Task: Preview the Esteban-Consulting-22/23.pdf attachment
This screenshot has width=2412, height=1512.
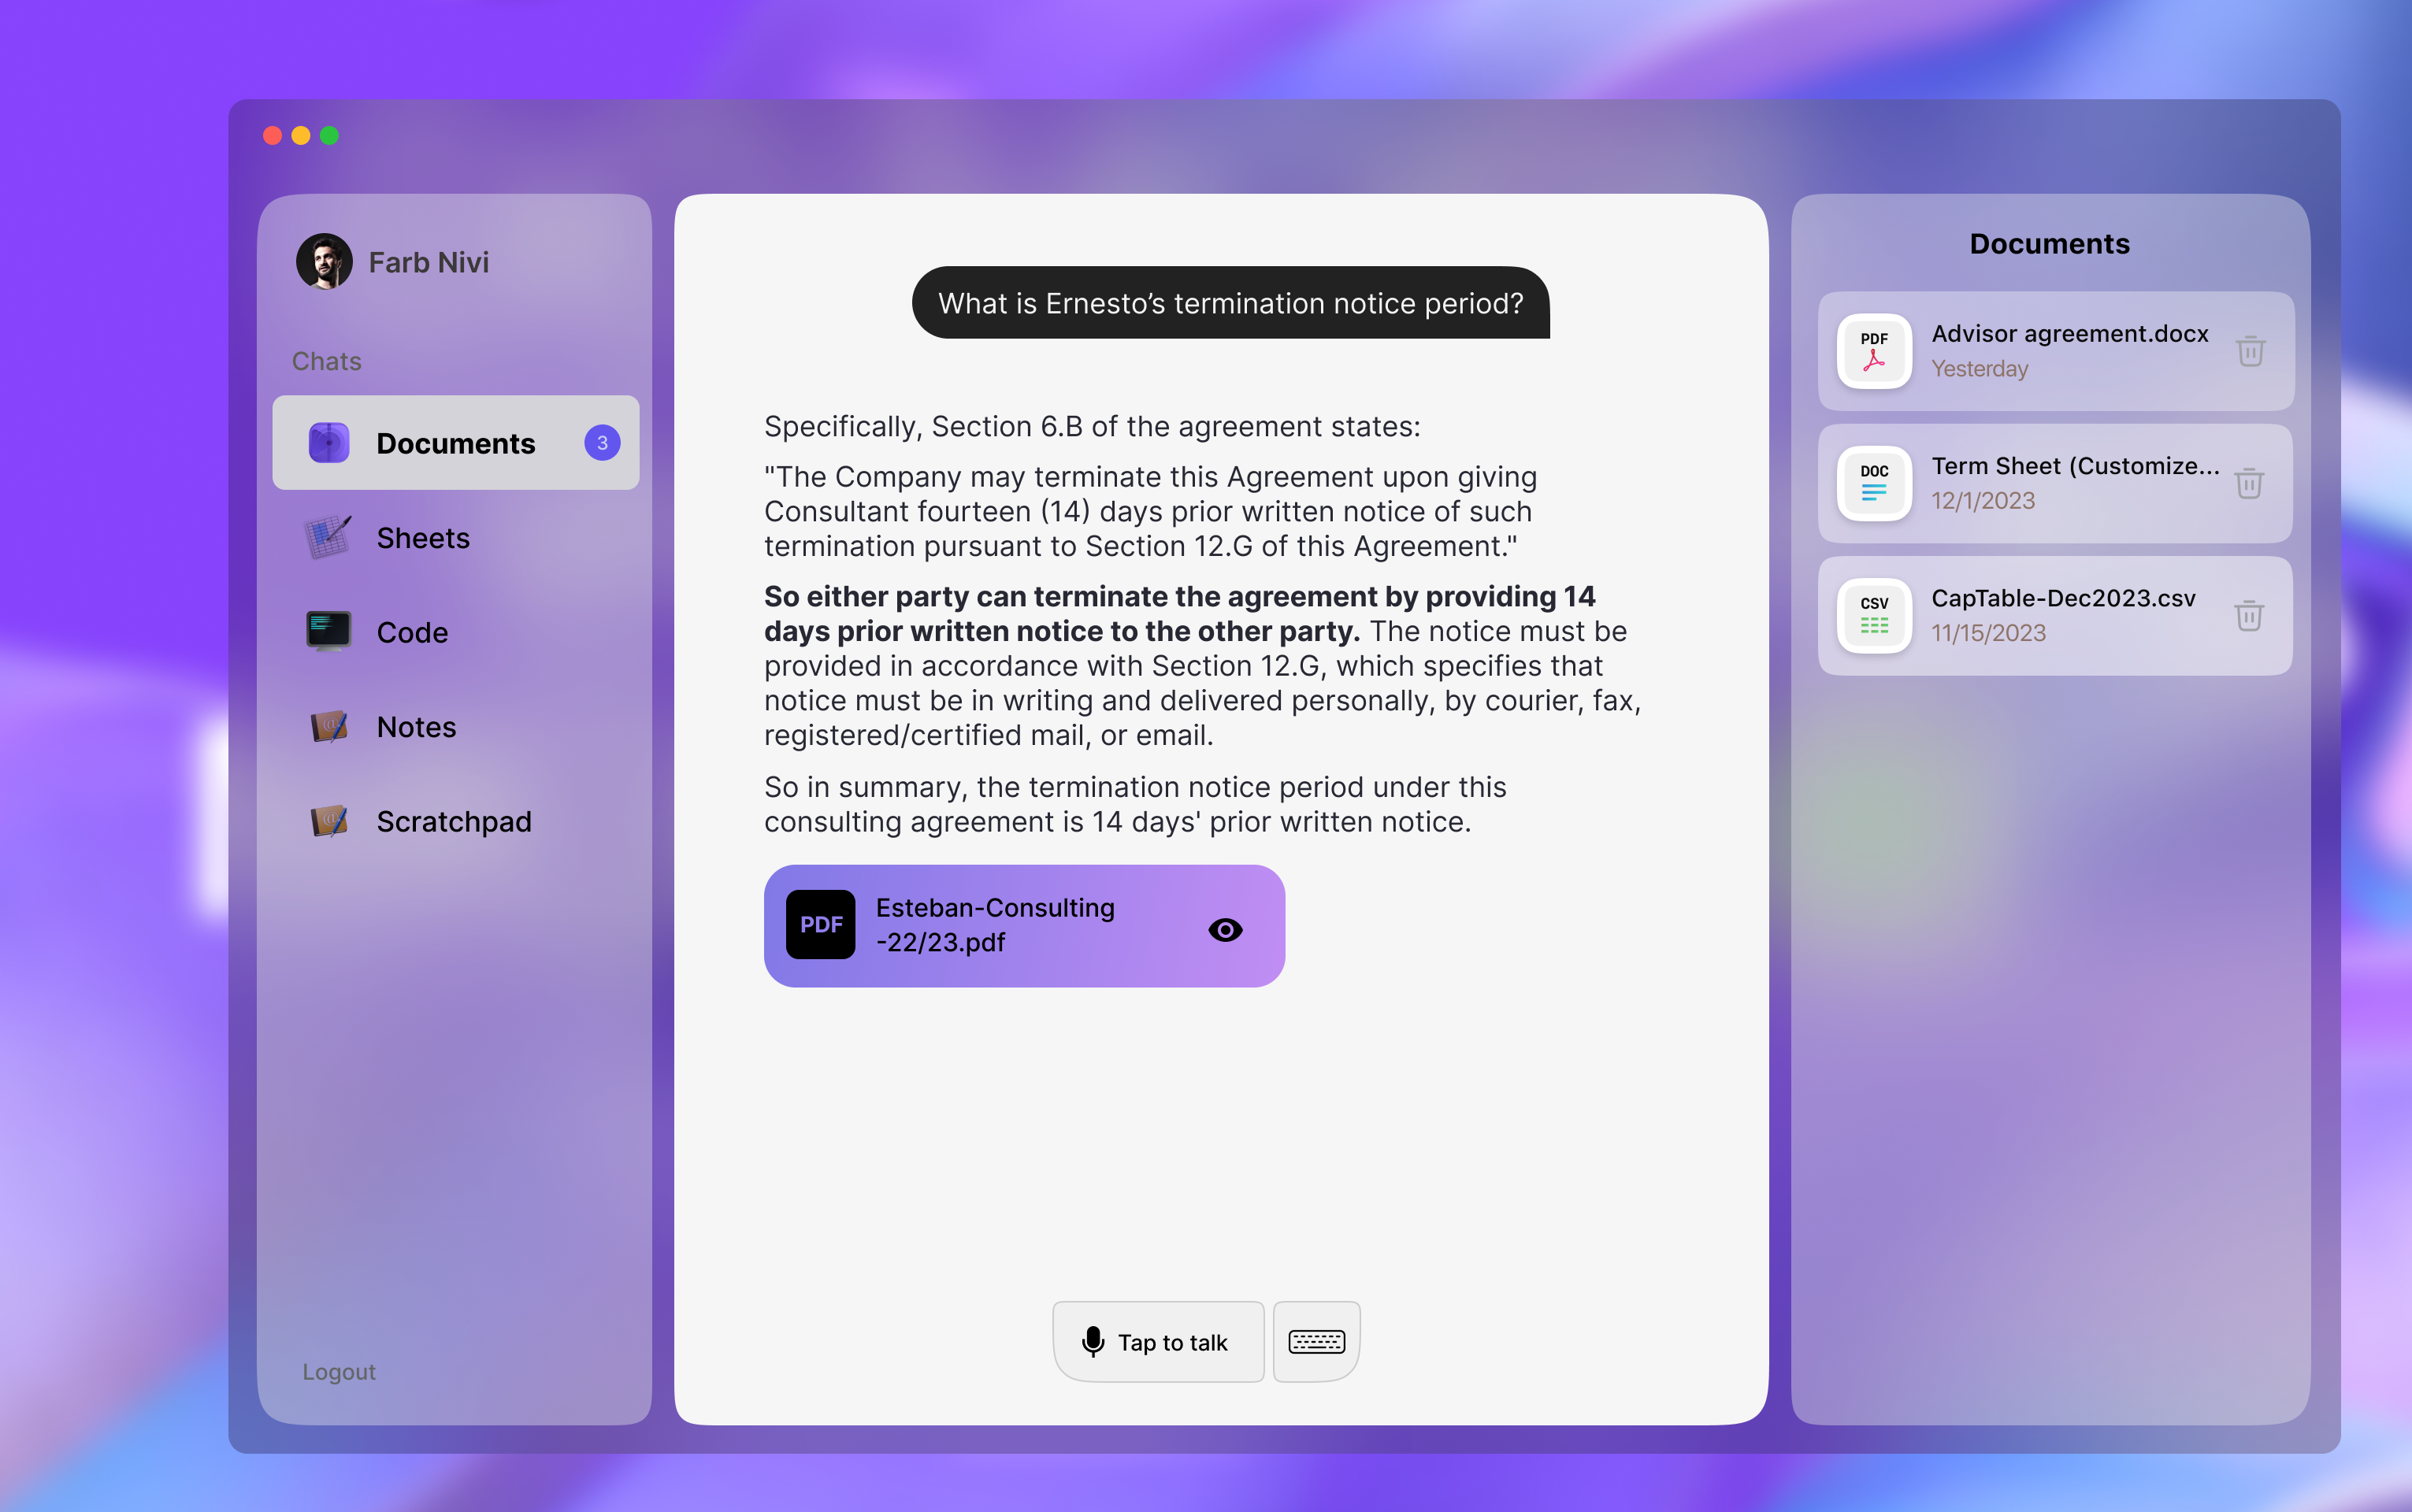Action: (x=1226, y=929)
